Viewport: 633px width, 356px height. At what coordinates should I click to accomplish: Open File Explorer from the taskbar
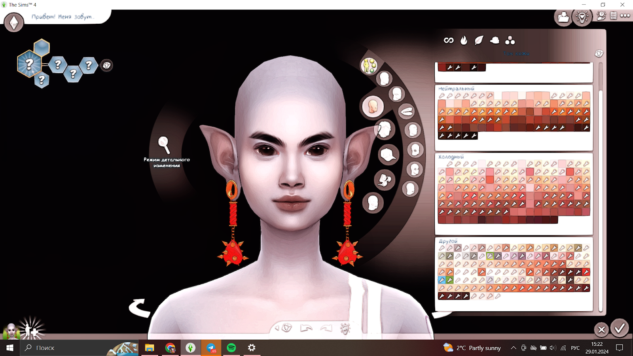pyautogui.click(x=150, y=348)
